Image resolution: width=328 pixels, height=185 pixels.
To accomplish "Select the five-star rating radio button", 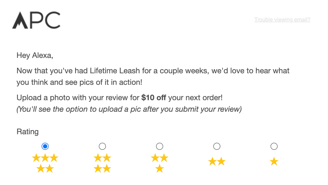I will 45,146.
